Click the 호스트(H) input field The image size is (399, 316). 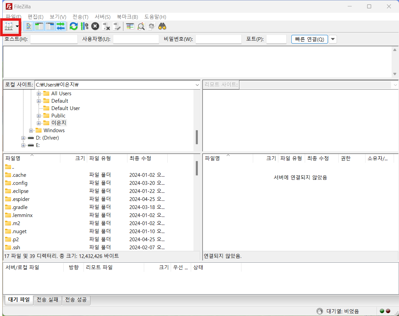coord(54,39)
